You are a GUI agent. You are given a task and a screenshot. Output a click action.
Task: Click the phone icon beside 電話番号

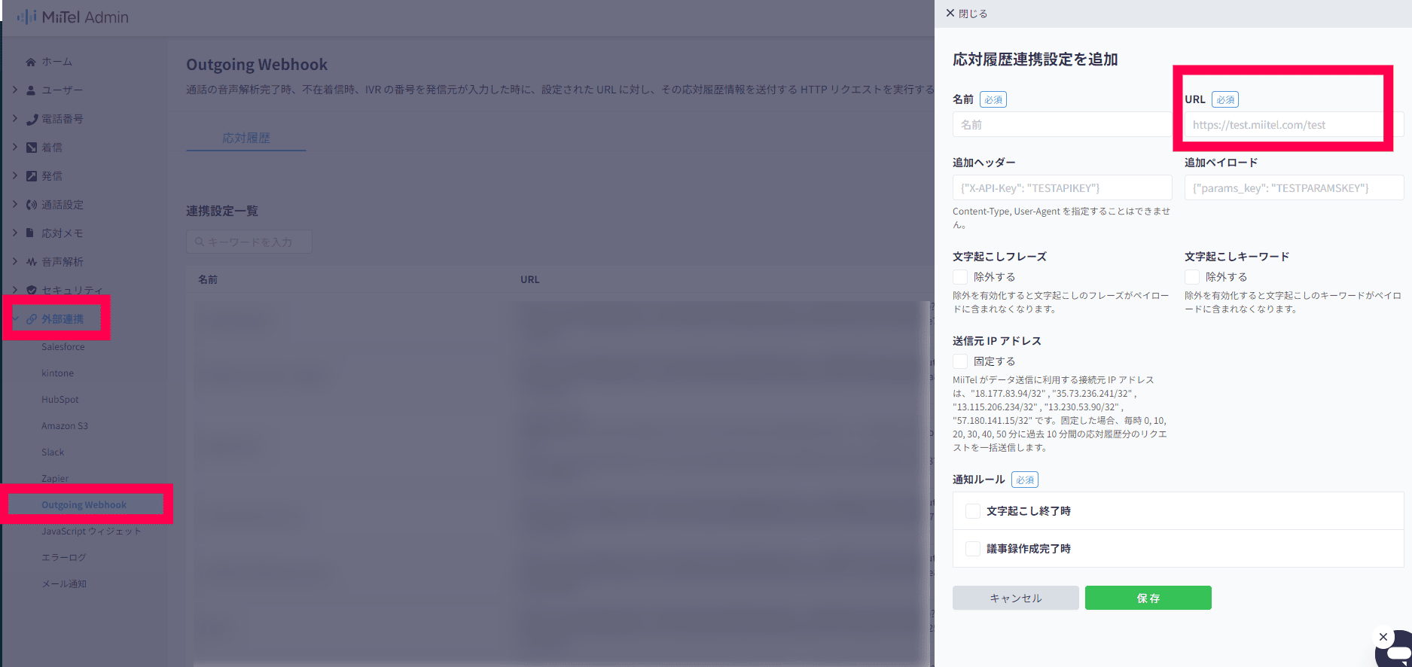[x=32, y=119]
